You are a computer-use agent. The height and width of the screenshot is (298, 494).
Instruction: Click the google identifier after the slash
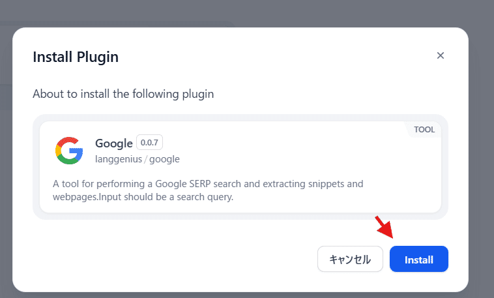tap(164, 159)
